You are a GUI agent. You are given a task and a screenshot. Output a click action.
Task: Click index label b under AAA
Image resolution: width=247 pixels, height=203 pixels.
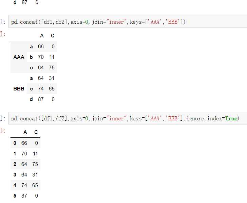pyautogui.click(x=31, y=57)
